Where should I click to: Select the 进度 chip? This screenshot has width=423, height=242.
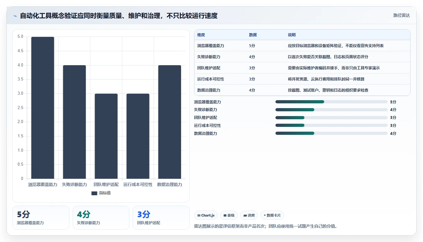point(249,215)
